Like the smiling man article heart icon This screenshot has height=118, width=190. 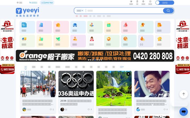click(x=164, y=109)
